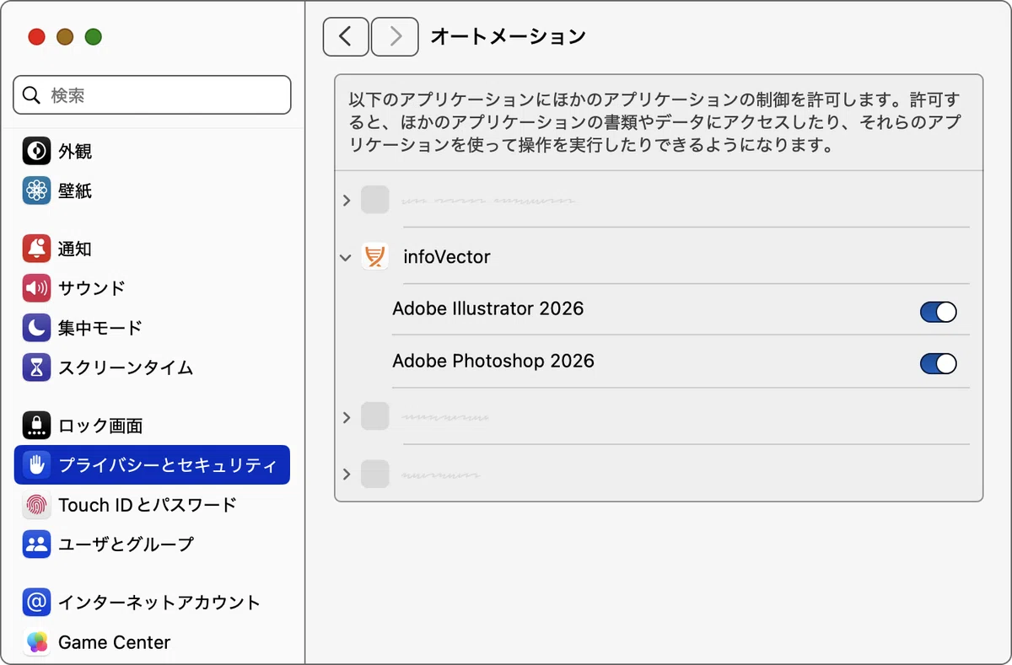This screenshot has height=665, width=1012.
Task: Go forward with the right chevron button
Action: 395,36
